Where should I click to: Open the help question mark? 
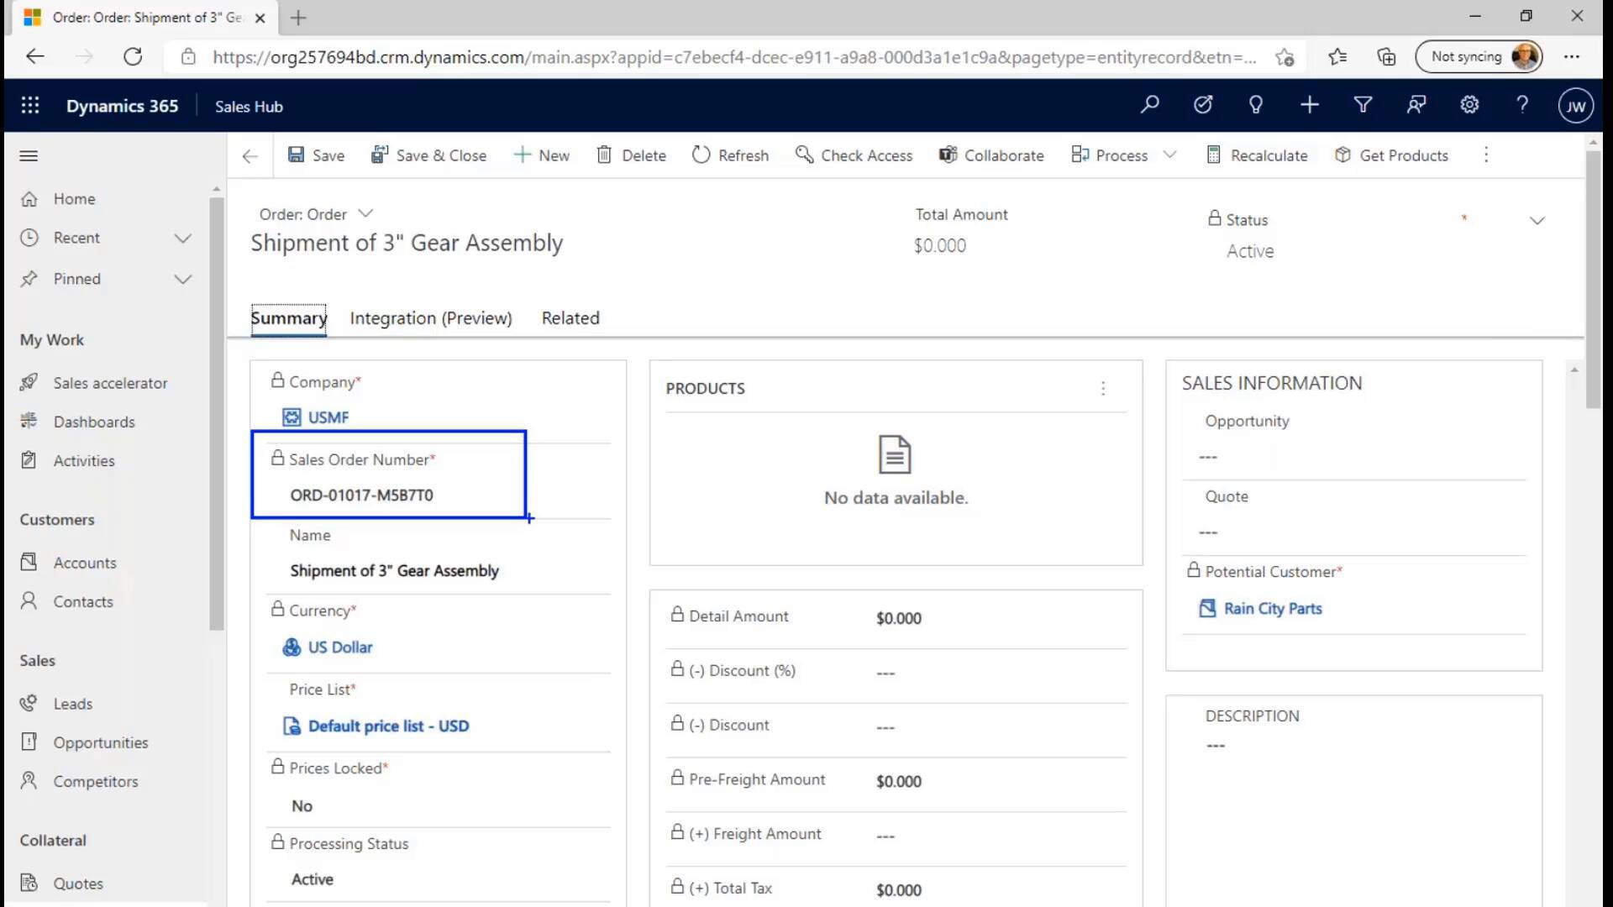point(1522,104)
